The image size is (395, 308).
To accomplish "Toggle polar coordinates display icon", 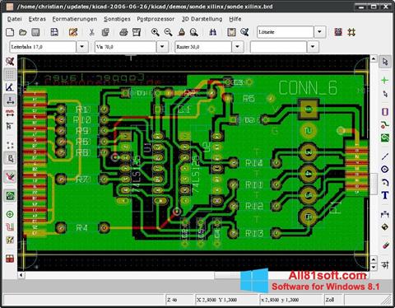I will tap(10, 87).
